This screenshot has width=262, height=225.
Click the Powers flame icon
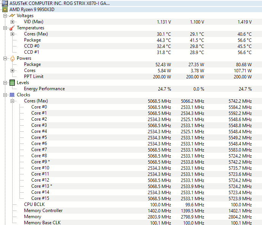pos(12,58)
